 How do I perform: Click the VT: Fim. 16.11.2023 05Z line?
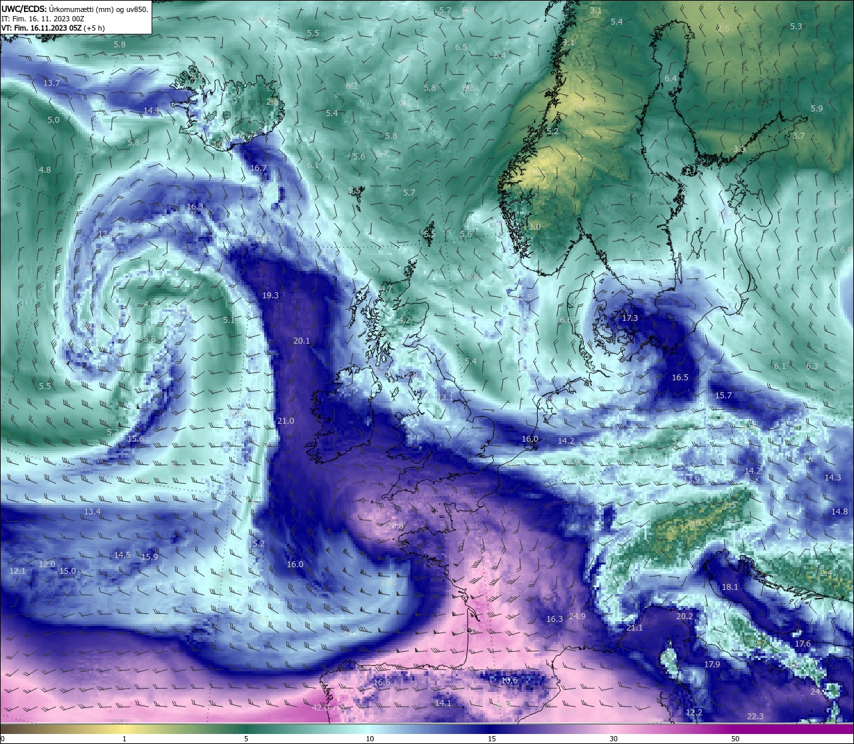point(53,28)
